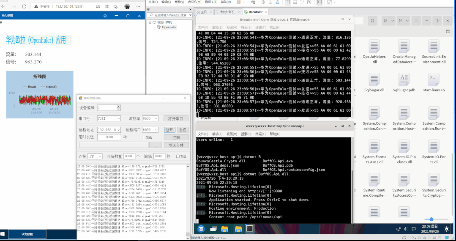Open 远程地址 IP dropdown

[118, 130]
